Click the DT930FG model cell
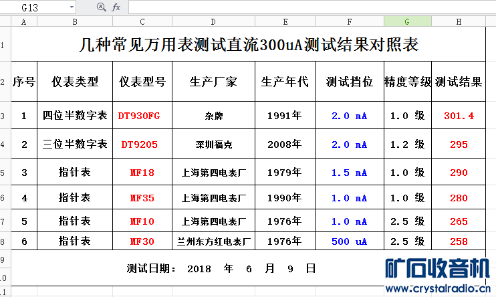Image resolution: width=496 pixels, height=297 pixels. [142, 116]
